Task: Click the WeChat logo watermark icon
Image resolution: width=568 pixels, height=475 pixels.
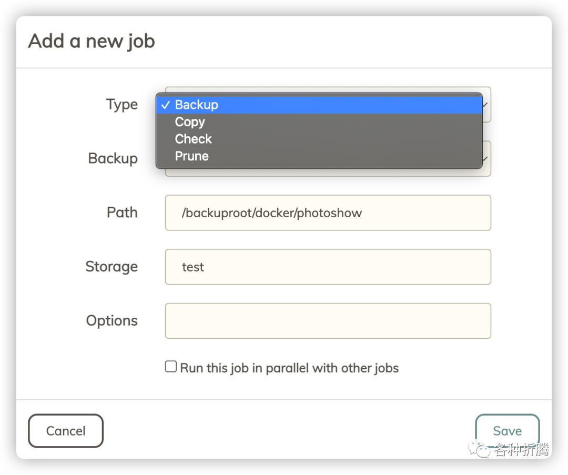Action: 480,449
